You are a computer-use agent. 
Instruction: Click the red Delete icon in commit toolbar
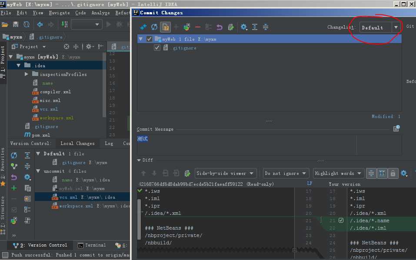pyautogui.click(x=198, y=27)
